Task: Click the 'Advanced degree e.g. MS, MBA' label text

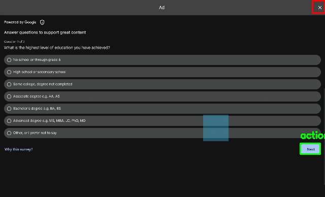Action: point(49,121)
